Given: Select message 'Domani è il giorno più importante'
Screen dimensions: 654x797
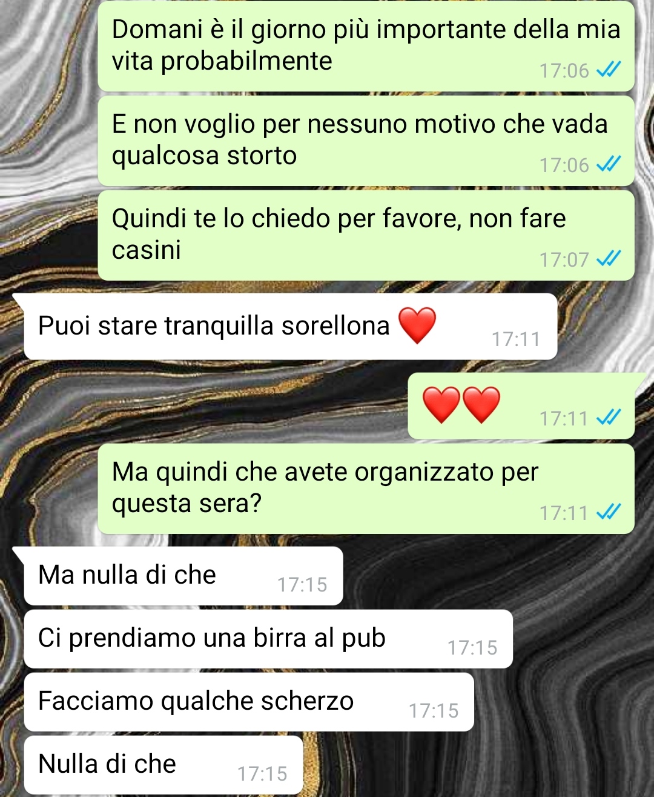Looking at the screenshot, I should (x=366, y=47).
